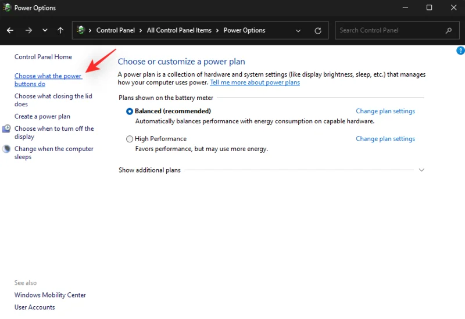
Task: Open Tell me more about power plans
Action: coord(255,83)
